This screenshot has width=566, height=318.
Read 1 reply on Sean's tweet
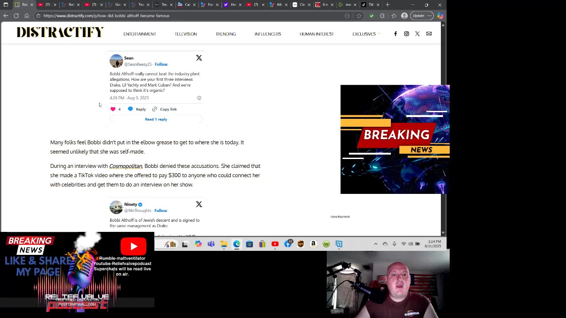(156, 119)
